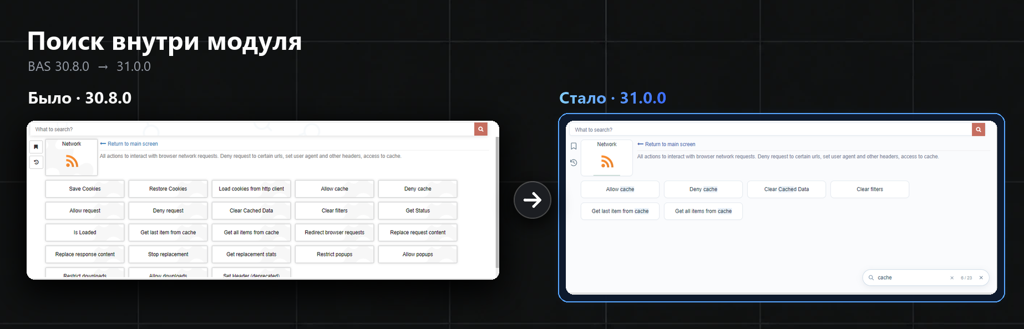The height and width of the screenshot is (329, 1024).
Task: Select the Allow popups action
Action: tap(418, 254)
